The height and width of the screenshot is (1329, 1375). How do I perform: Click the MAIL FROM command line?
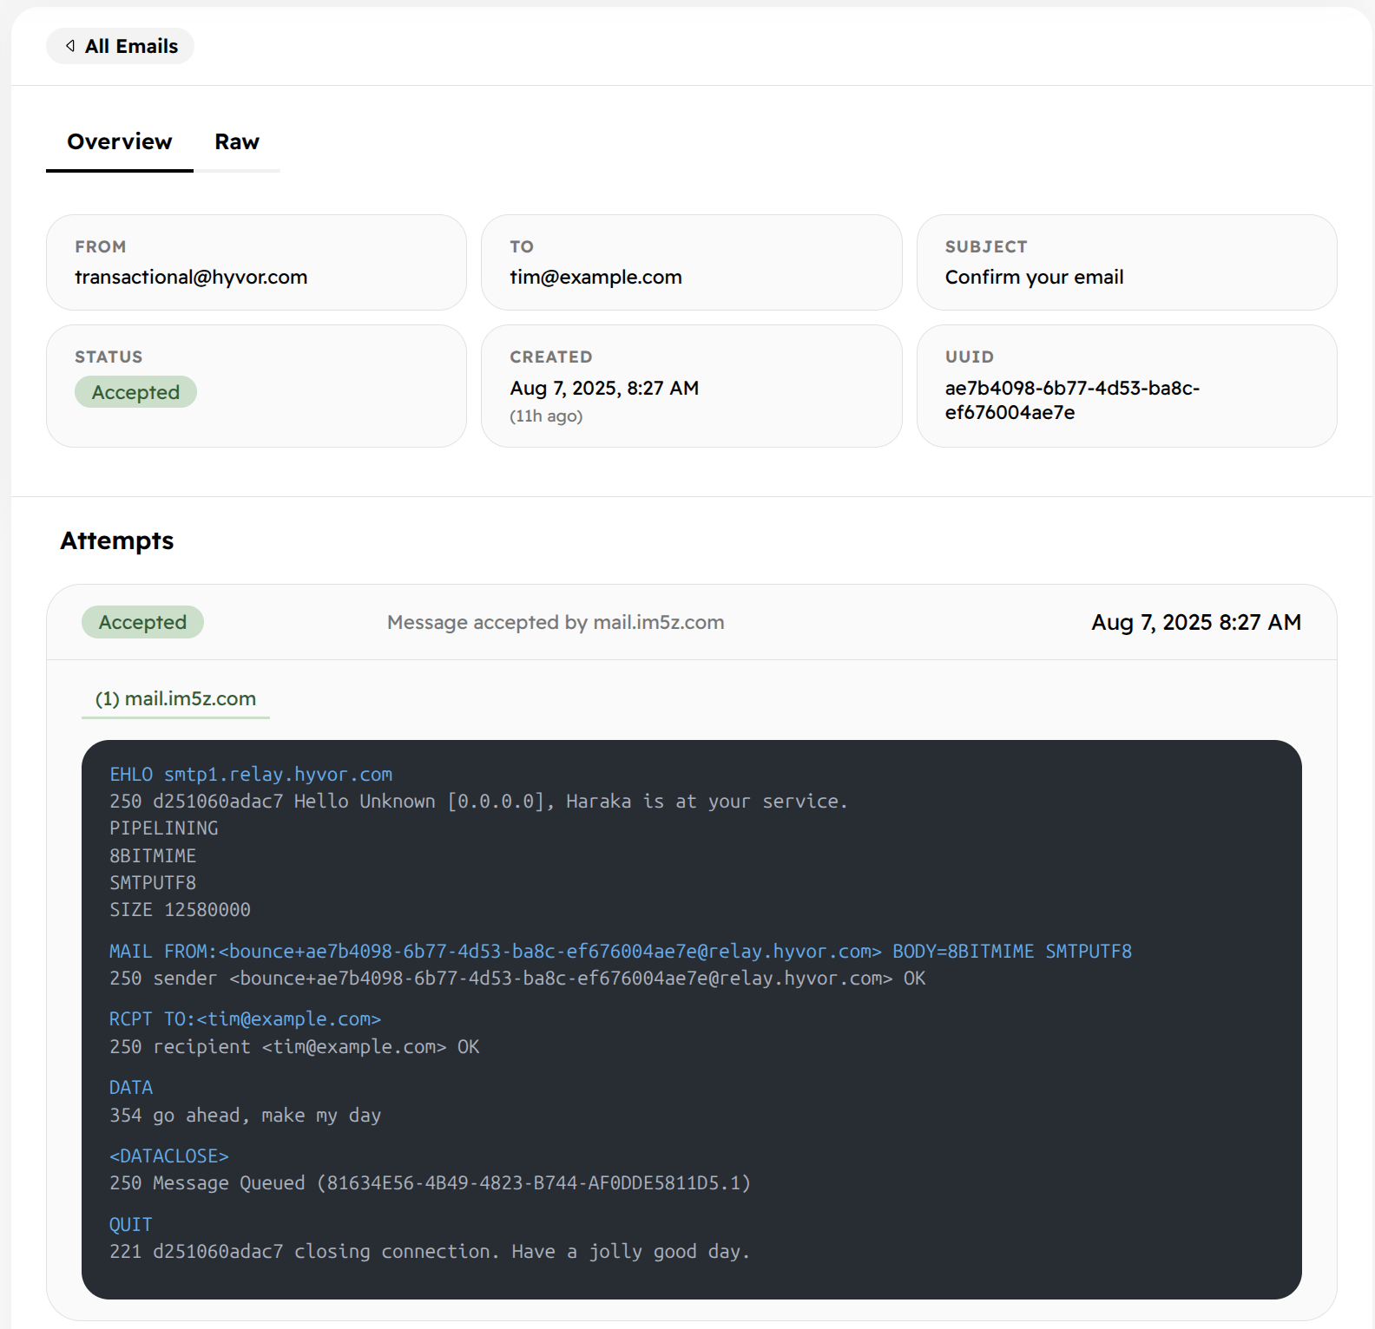(x=620, y=952)
